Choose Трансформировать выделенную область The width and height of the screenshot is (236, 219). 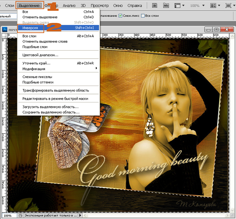[x=58, y=90]
